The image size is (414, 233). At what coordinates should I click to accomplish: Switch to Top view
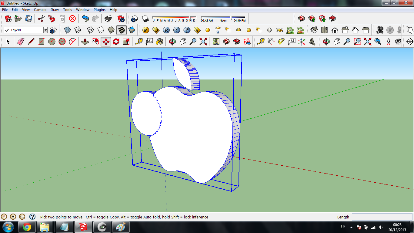pyautogui.click(x=325, y=30)
